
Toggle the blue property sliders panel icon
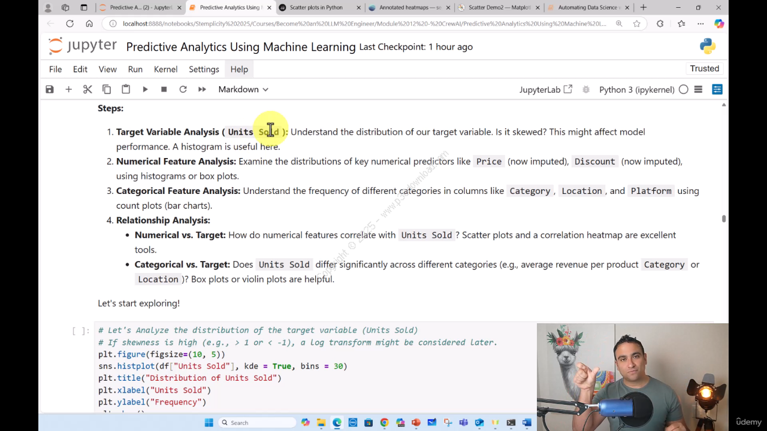pyautogui.click(x=717, y=89)
